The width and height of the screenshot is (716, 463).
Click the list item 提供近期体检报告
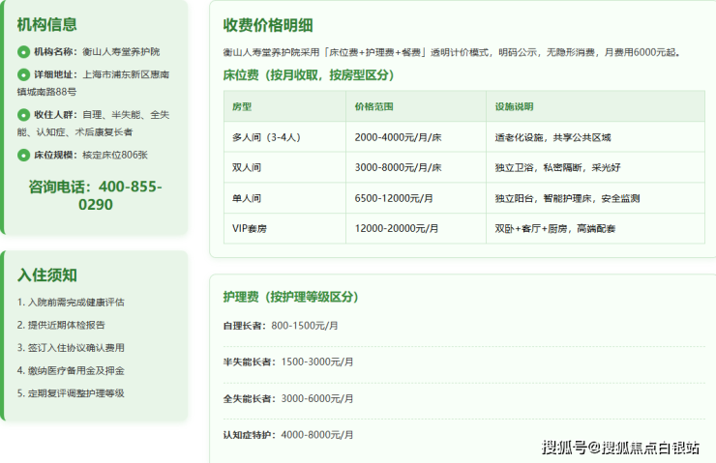click(61, 325)
